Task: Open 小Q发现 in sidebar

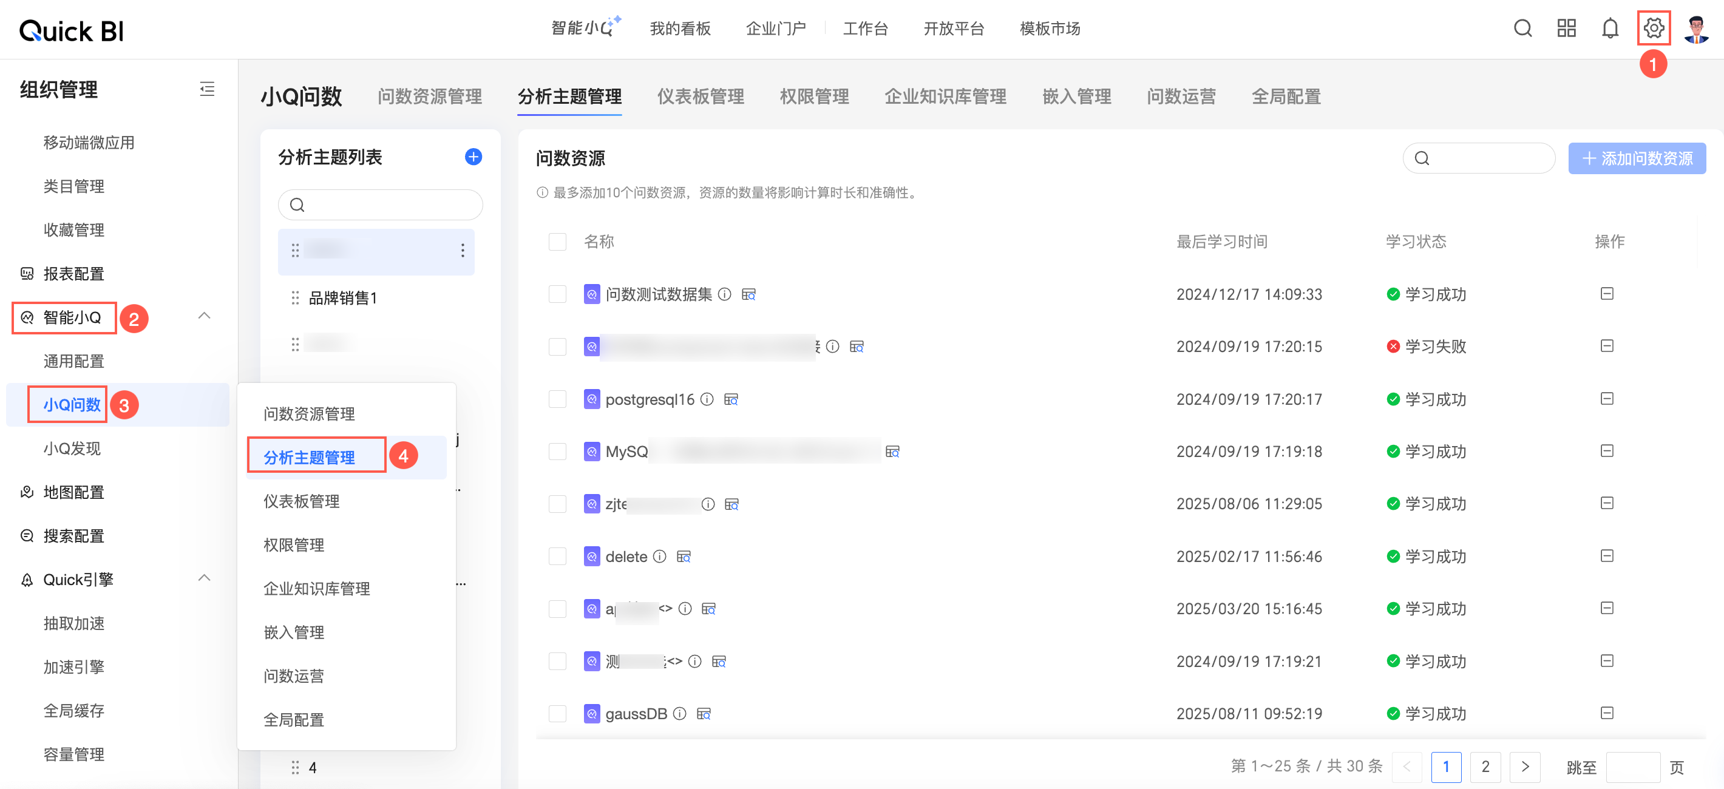Action: click(72, 449)
